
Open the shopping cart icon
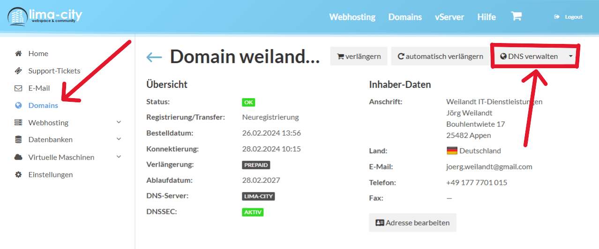tap(516, 16)
